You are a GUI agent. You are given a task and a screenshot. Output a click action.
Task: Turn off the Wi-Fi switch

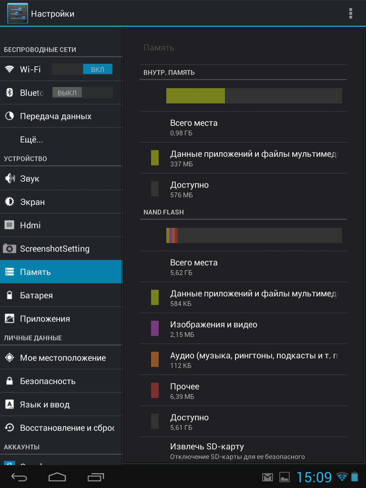click(82, 70)
